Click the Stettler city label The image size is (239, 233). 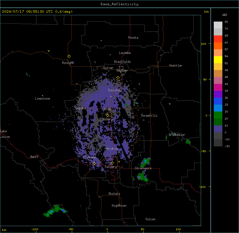pyautogui.click(x=176, y=66)
